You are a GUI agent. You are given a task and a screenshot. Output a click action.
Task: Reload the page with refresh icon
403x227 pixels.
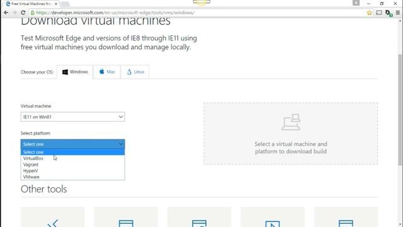point(23,13)
